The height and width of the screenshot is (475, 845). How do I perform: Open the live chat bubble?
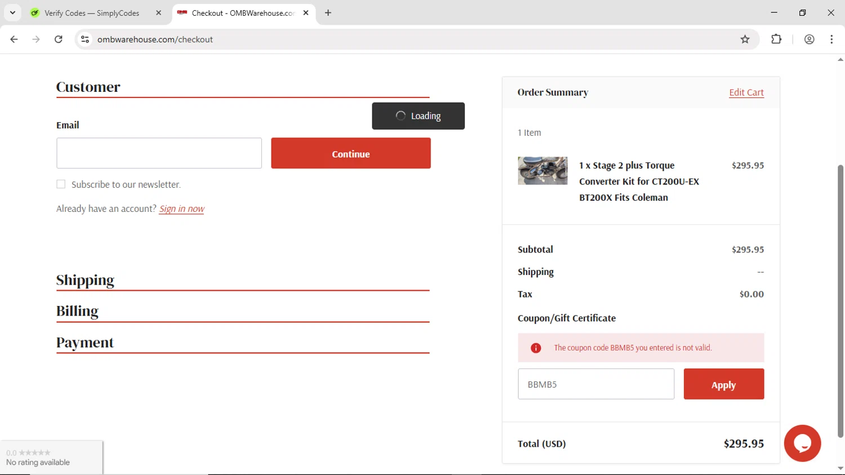coord(802,443)
